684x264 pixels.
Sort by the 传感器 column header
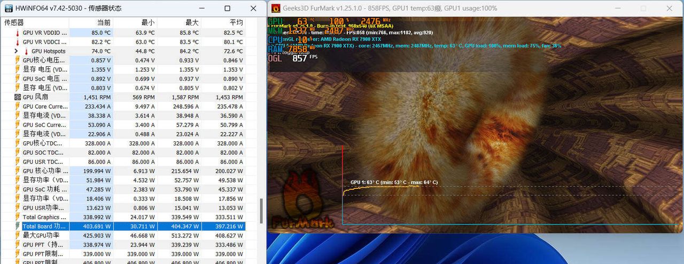(14, 22)
